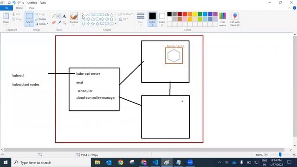Click Type here to search box
The width and height of the screenshot is (297, 167).
(51, 162)
